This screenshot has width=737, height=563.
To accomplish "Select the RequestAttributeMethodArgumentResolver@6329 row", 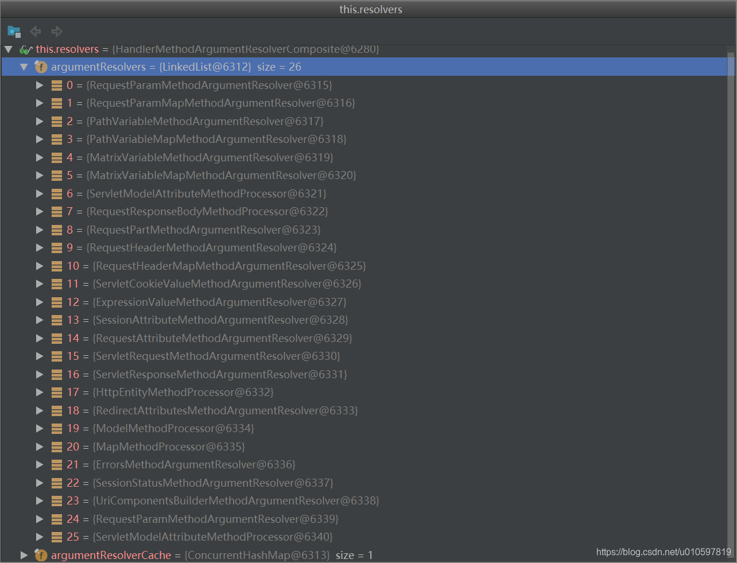I will (364, 339).
